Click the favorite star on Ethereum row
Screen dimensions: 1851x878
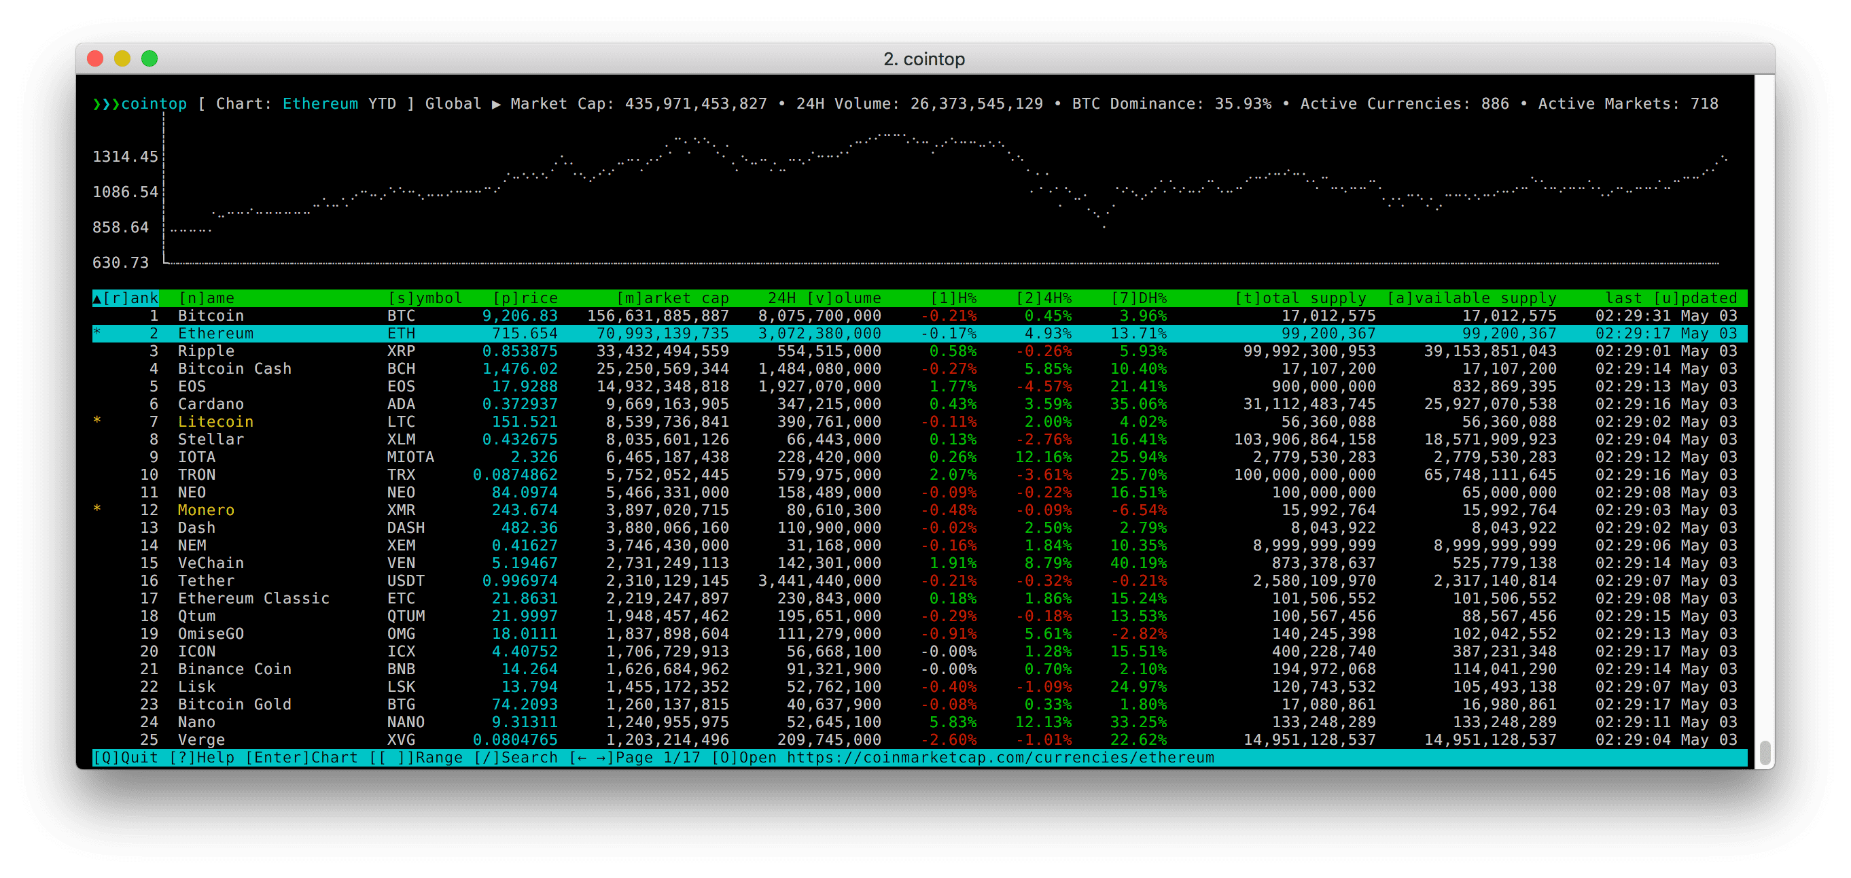pyautogui.click(x=97, y=332)
